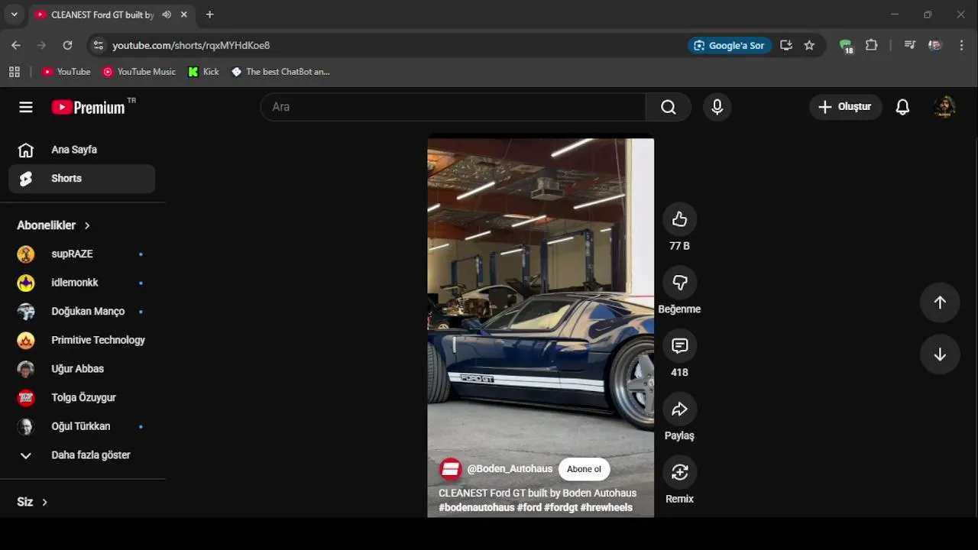Click the Oluştur create button

point(845,107)
